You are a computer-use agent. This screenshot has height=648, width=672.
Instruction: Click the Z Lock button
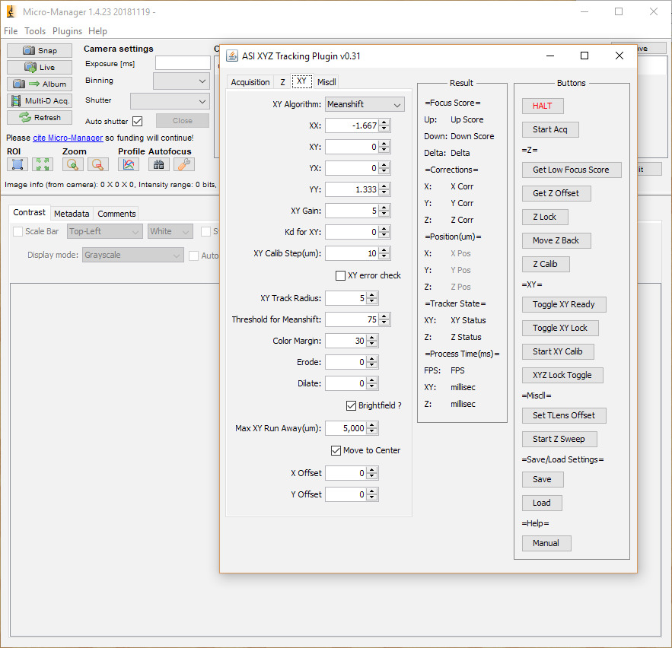545,218
